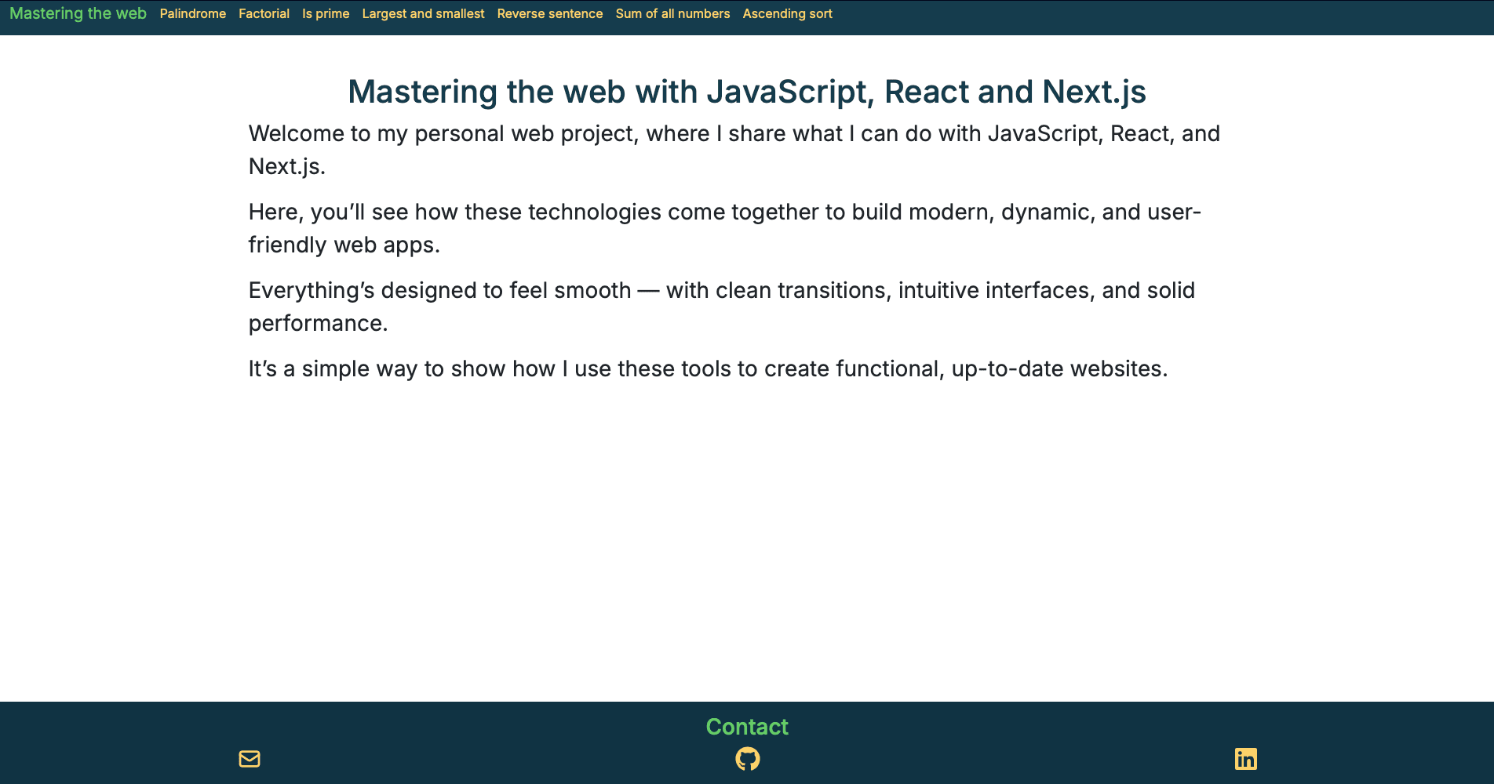Go to Sum of all numbers
This screenshot has height=784, width=1494.
(x=672, y=14)
